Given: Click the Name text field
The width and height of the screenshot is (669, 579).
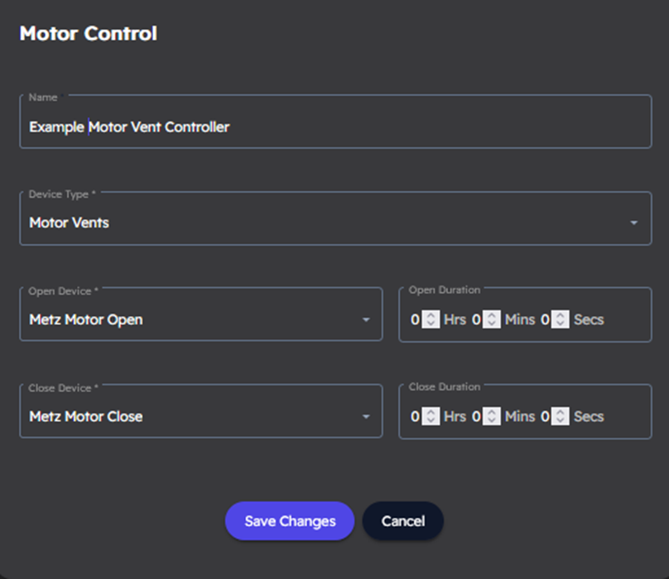Looking at the screenshot, I should coord(334,127).
